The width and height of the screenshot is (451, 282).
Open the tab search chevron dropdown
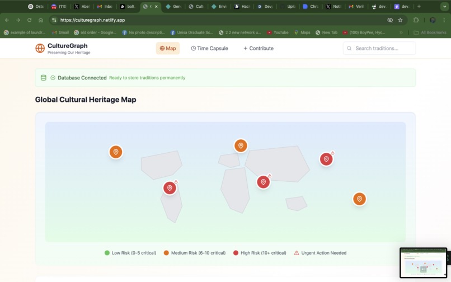point(445,6)
